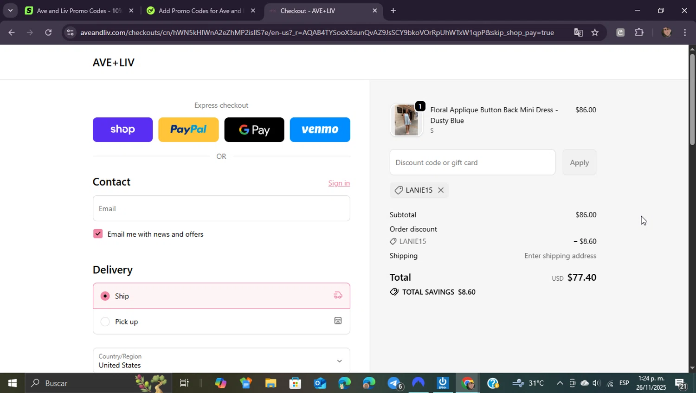The width and height of the screenshot is (696, 393).
Task: Open Outlook from the taskbar
Action: pyautogui.click(x=320, y=383)
